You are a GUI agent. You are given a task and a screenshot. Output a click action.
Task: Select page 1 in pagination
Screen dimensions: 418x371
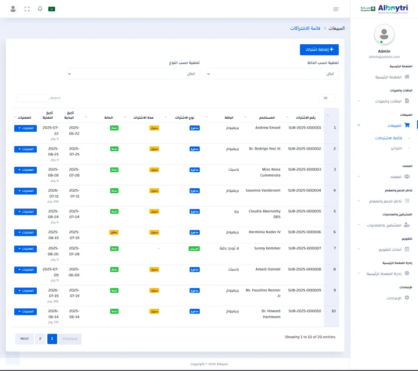52,339
